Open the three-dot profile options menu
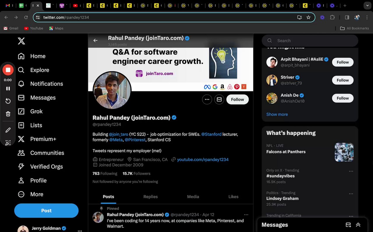The width and height of the screenshot is (373, 232). (207, 99)
